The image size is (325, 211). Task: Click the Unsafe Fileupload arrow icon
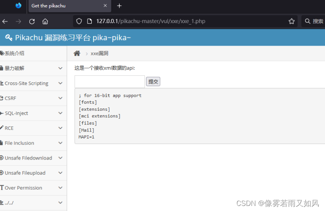coord(2,173)
